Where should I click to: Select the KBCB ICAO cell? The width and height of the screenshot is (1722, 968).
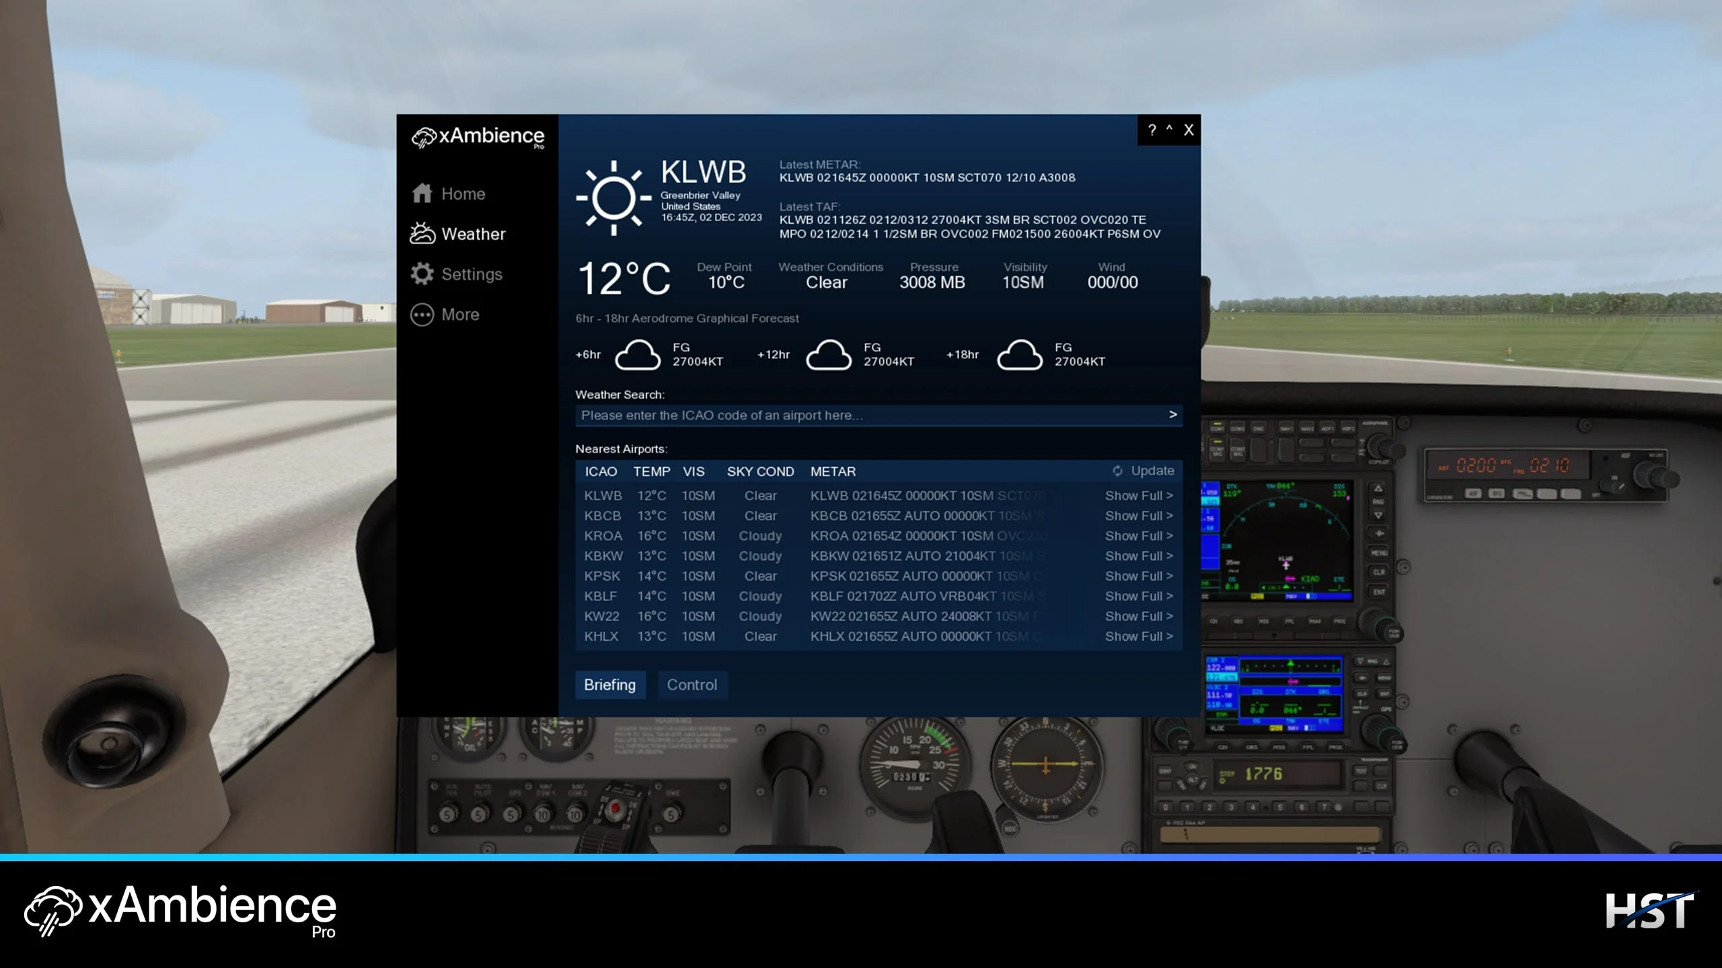602,516
